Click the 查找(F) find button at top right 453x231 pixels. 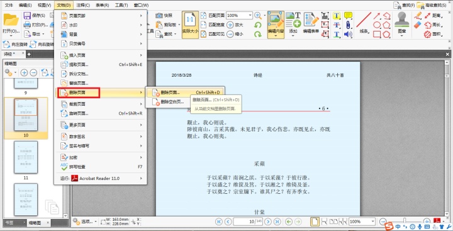pos(404,5)
